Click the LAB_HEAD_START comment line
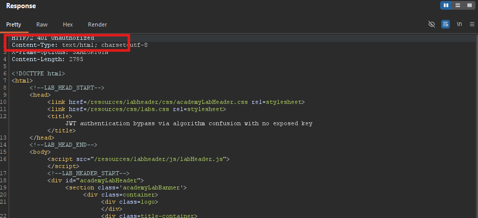478x218 pixels. coord(67,88)
